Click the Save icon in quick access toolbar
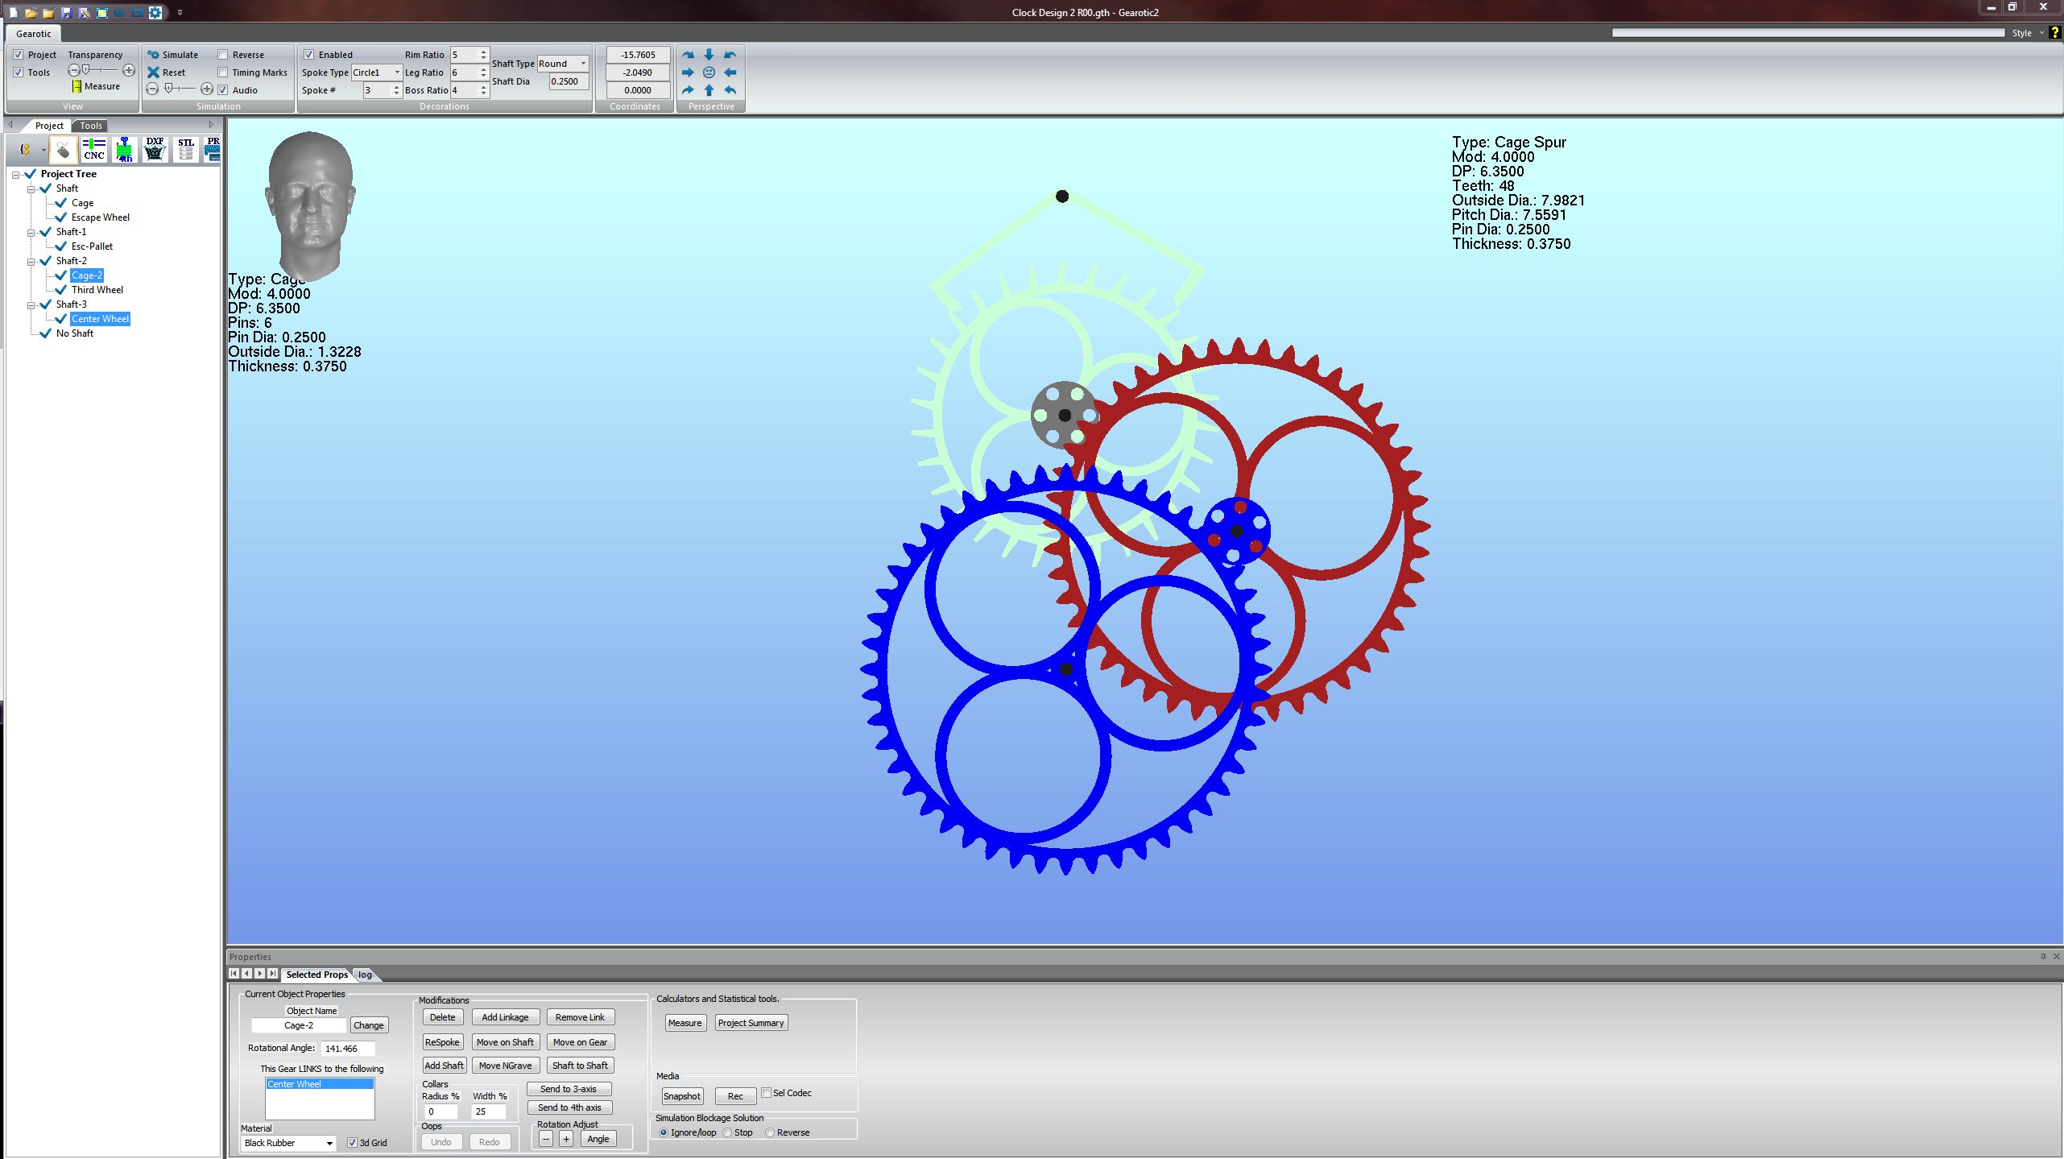The width and height of the screenshot is (2064, 1159). tap(66, 12)
